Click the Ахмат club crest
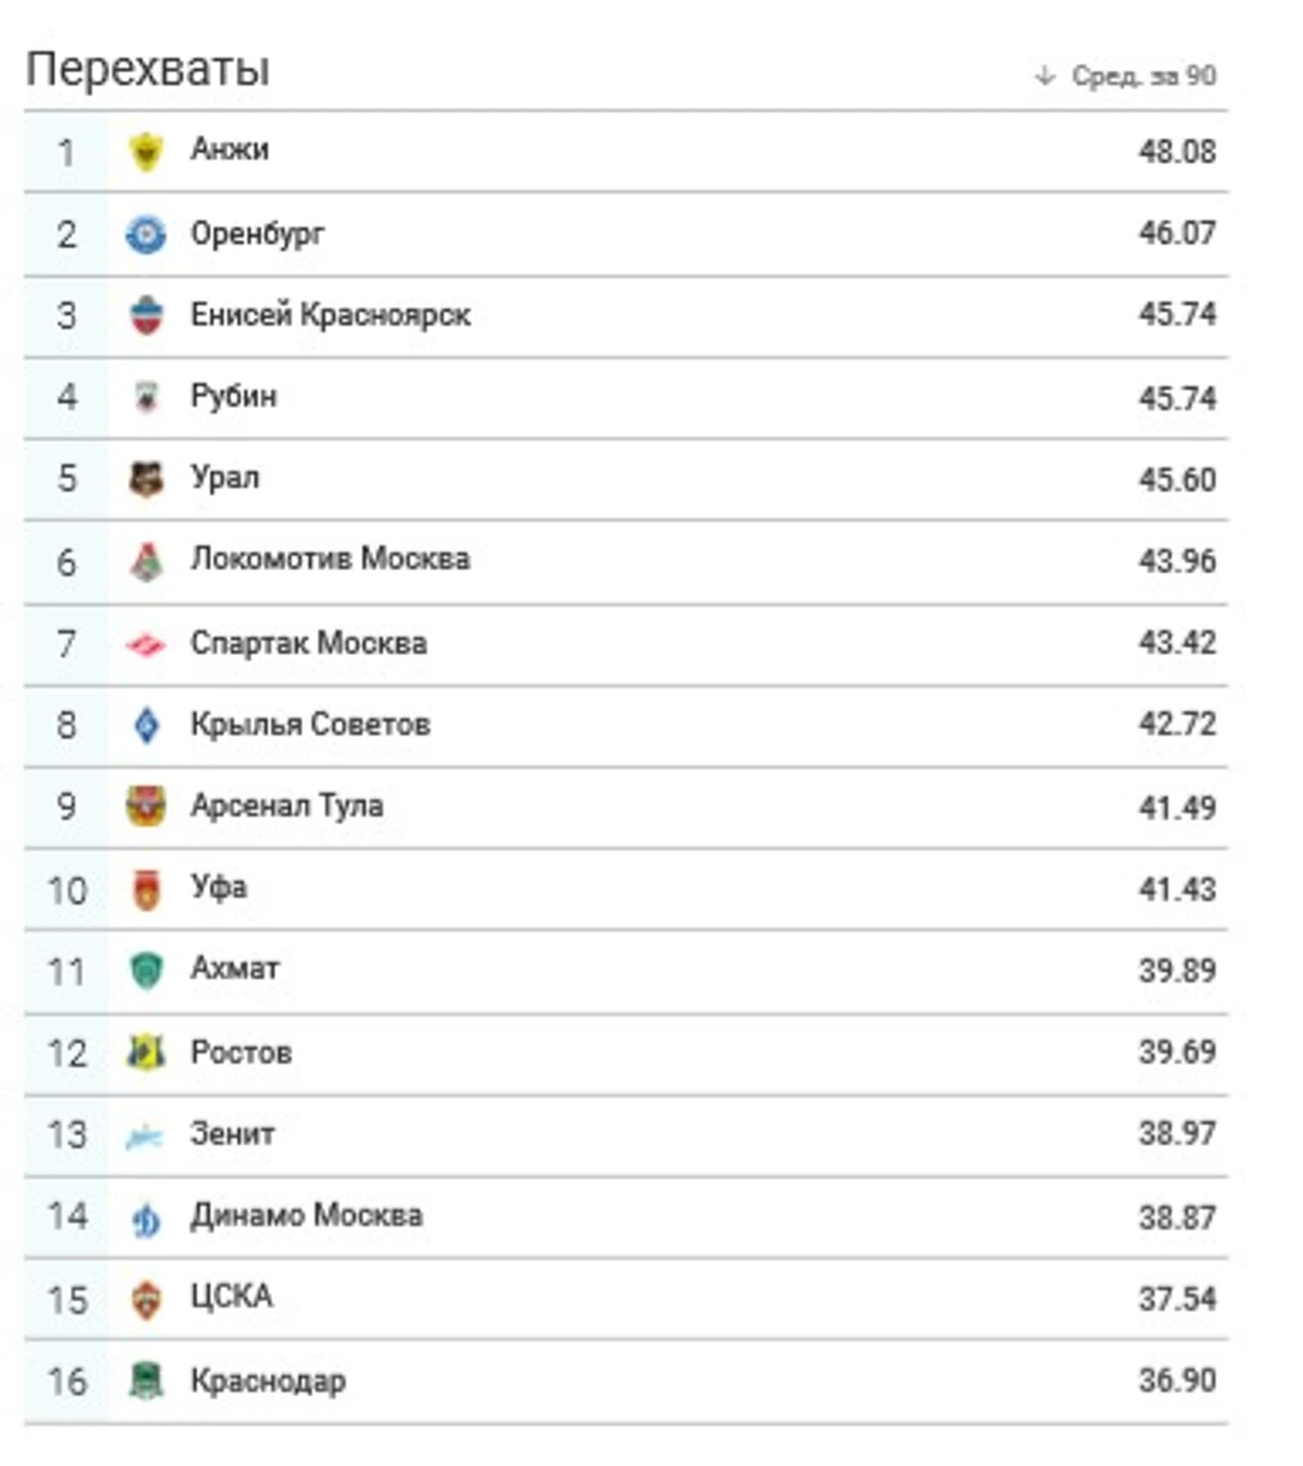The height and width of the screenshot is (1466, 1303). [145, 970]
